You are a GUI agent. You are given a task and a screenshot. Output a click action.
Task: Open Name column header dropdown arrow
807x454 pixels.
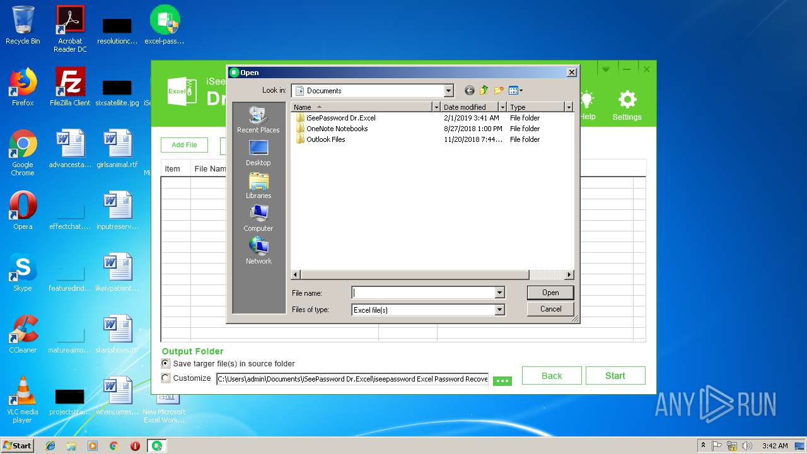436,107
